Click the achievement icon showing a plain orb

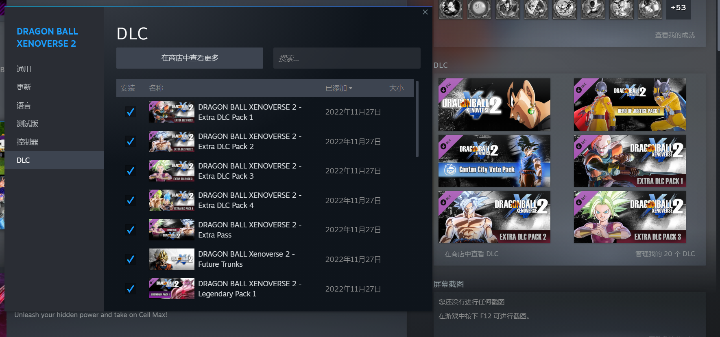pyautogui.click(x=479, y=9)
